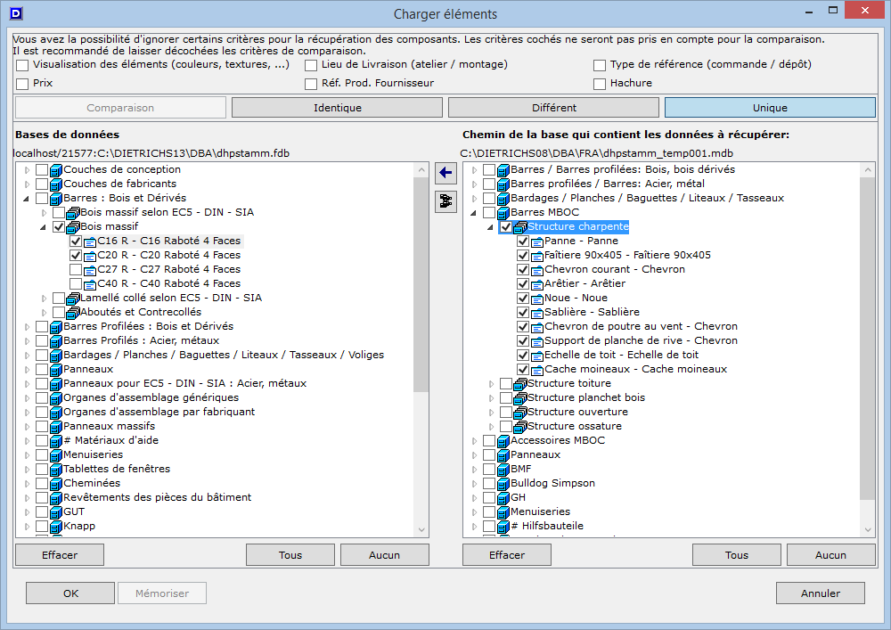Expand the Lamellé collé selon EC5 node
The image size is (891, 630).
pos(45,298)
